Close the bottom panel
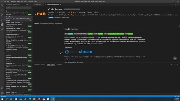 (177, 64)
